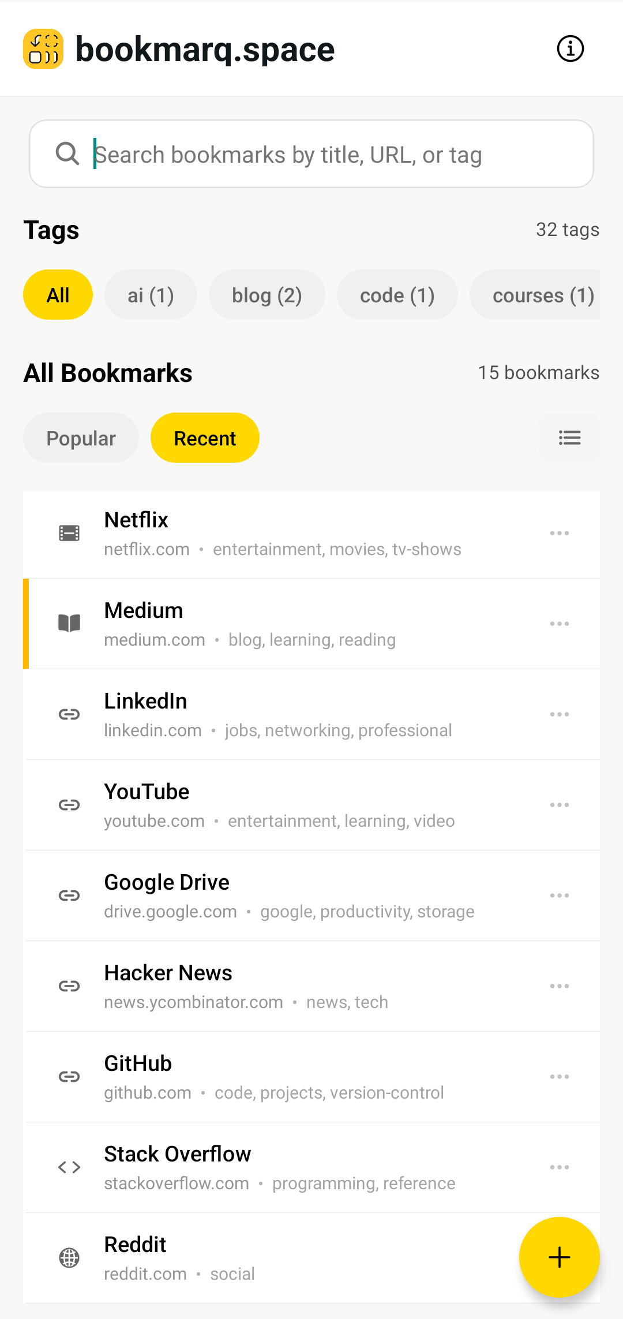
Task: Click the LinkedIn link icon
Action: [x=69, y=714]
